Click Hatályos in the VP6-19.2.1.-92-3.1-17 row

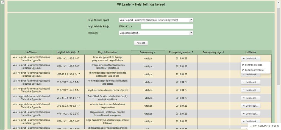(x=148, y=121)
